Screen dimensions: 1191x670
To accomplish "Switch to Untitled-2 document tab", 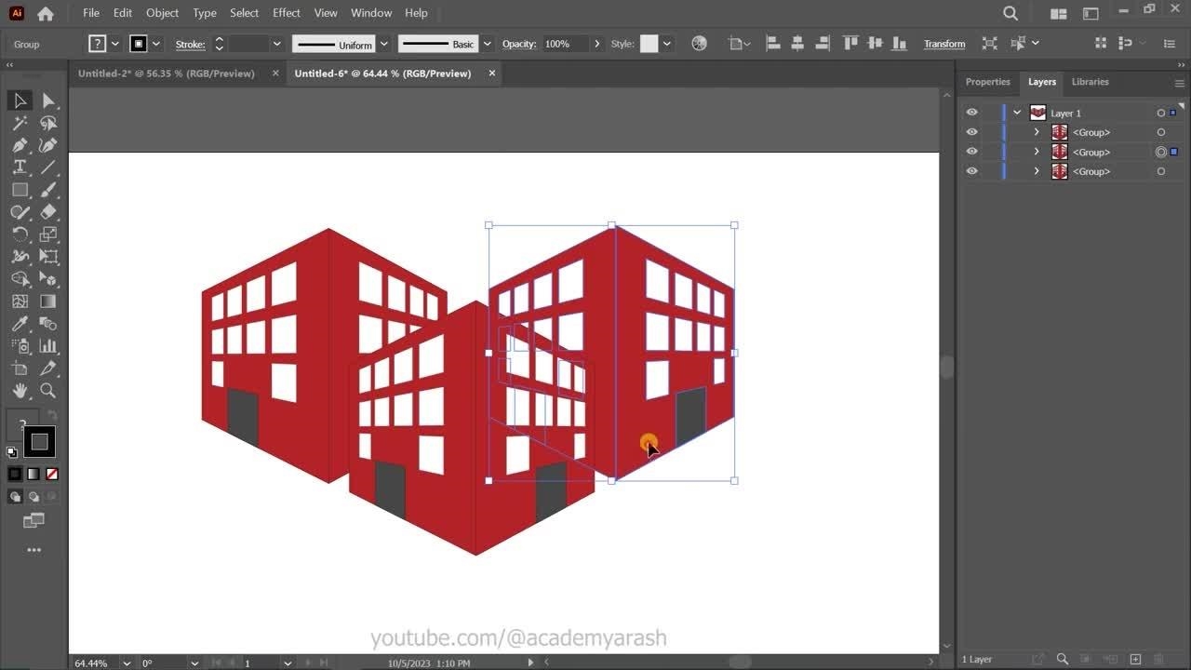I will point(166,74).
